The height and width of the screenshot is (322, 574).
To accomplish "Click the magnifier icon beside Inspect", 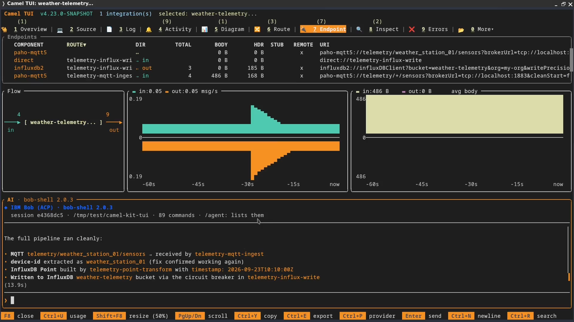I will (x=359, y=30).
